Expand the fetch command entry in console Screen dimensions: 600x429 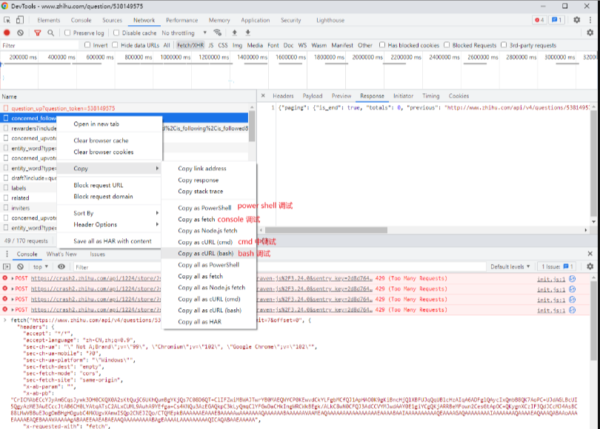coord(5,320)
